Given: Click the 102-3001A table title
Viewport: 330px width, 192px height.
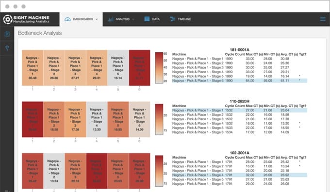Looking at the screenshot, I should coord(240,153).
